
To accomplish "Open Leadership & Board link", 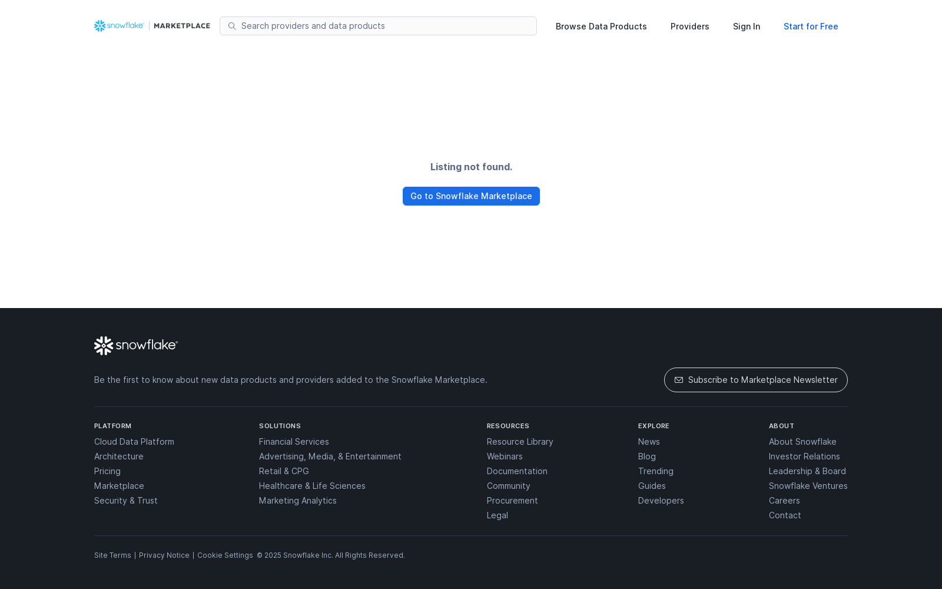I will [807, 471].
